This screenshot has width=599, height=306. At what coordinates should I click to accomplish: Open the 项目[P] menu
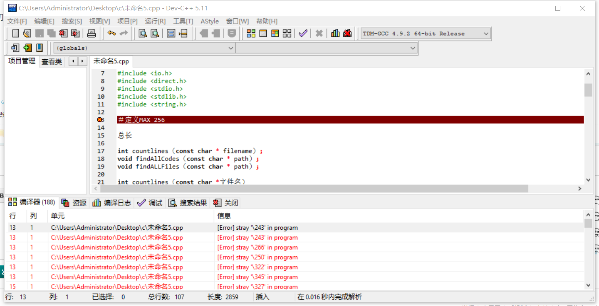point(127,21)
